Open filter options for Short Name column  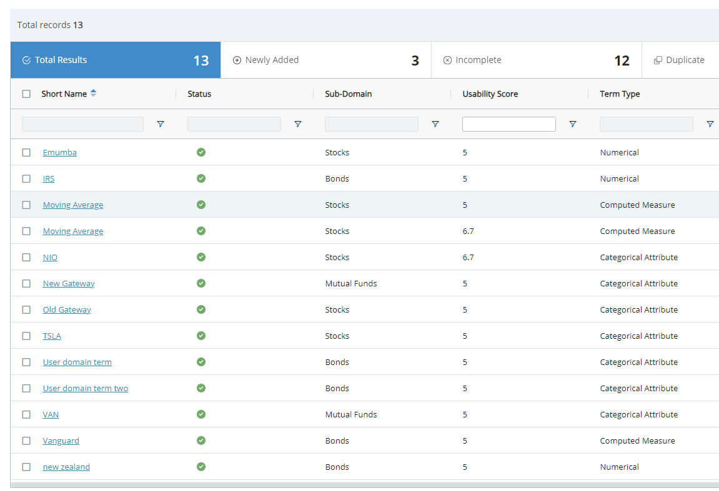161,124
